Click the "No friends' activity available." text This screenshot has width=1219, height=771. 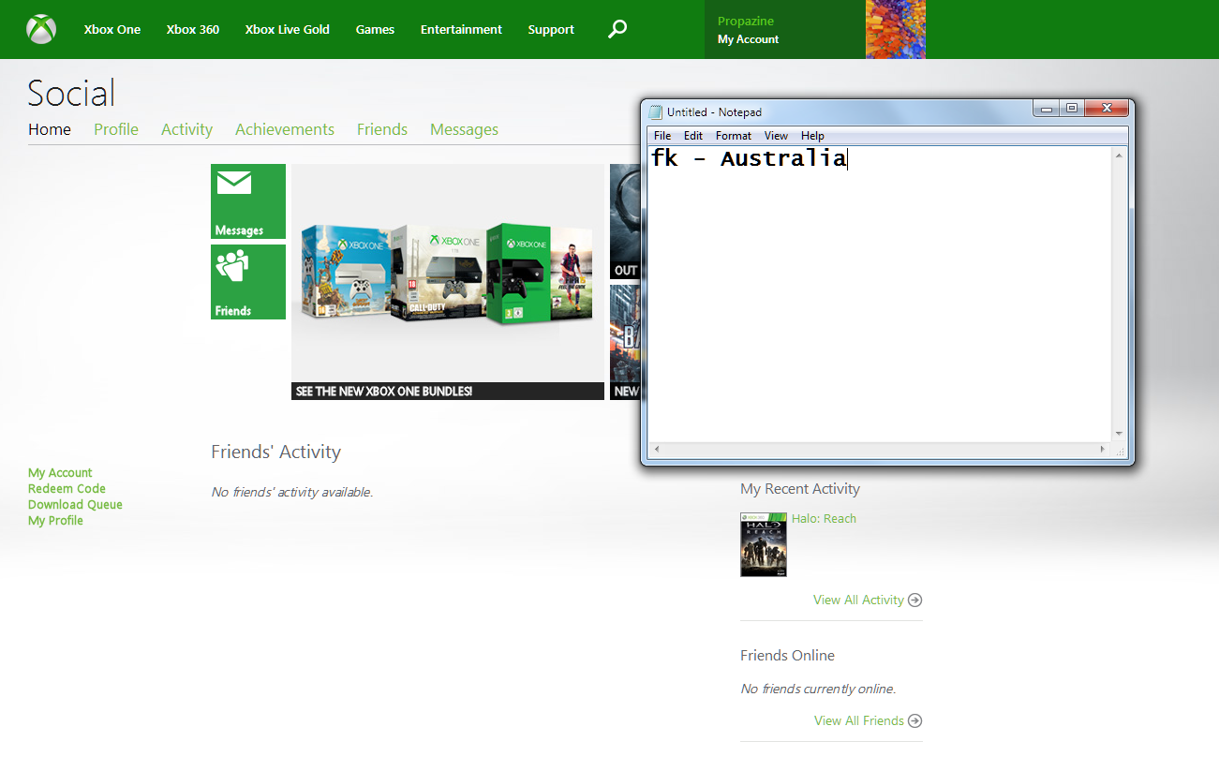pos(292,493)
